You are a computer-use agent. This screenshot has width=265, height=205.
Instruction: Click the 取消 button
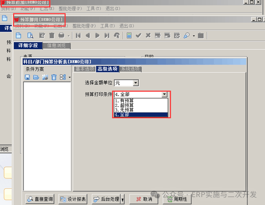tap(144, 199)
